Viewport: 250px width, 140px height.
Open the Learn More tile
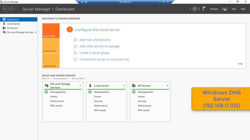pos(51,61)
